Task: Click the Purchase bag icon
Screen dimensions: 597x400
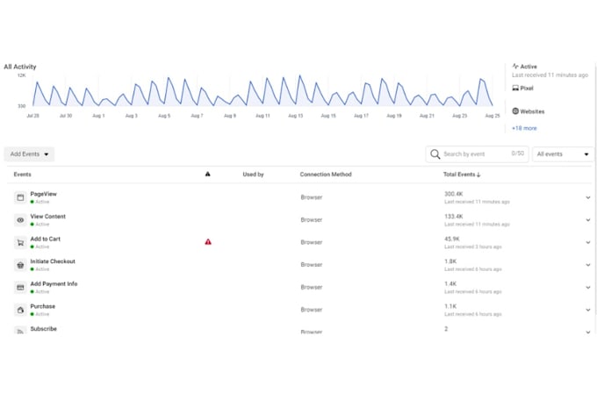Action: pos(20,310)
